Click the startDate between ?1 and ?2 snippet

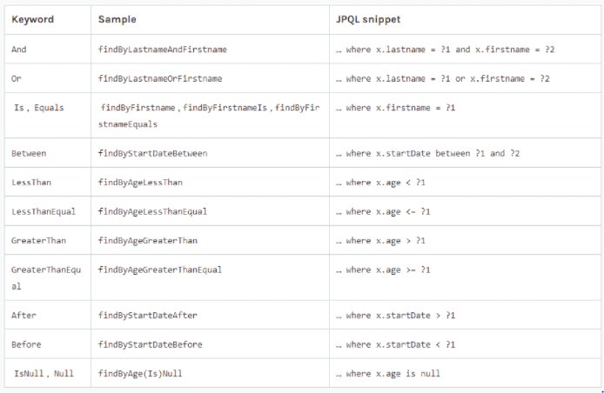pyautogui.click(x=428, y=153)
